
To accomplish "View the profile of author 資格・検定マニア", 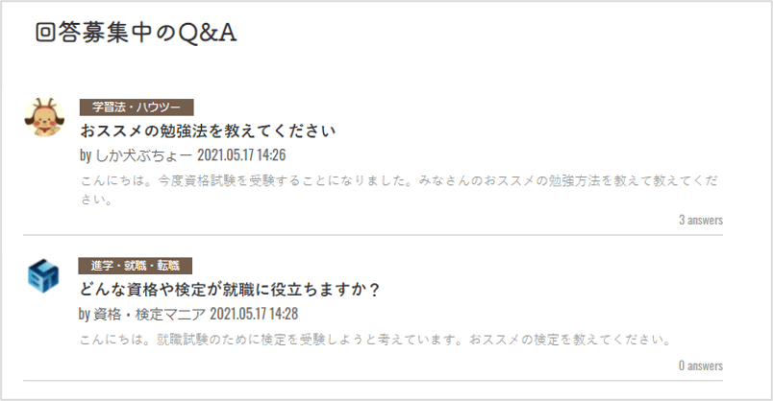I will [149, 314].
